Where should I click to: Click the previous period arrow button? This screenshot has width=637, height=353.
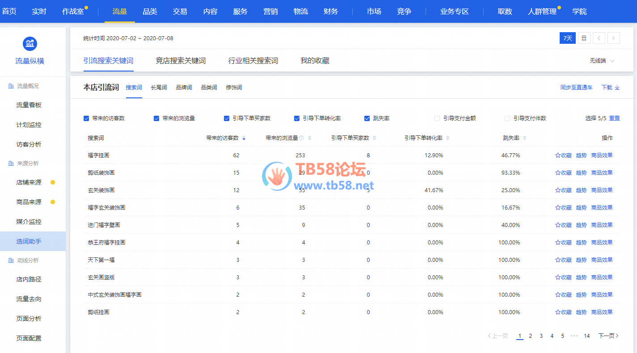tap(599, 38)
